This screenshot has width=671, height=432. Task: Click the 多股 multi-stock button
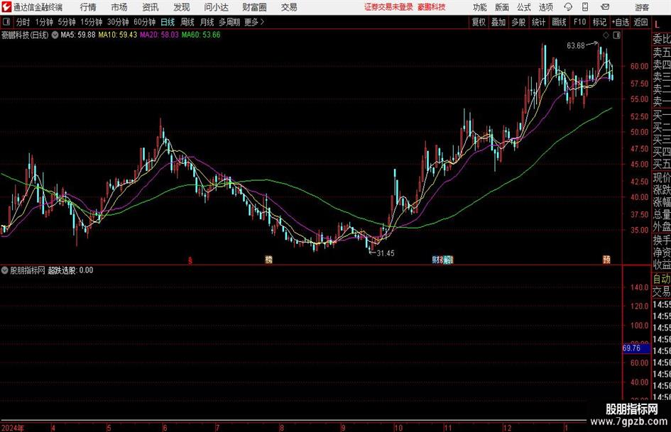click(x=518, y=22)
